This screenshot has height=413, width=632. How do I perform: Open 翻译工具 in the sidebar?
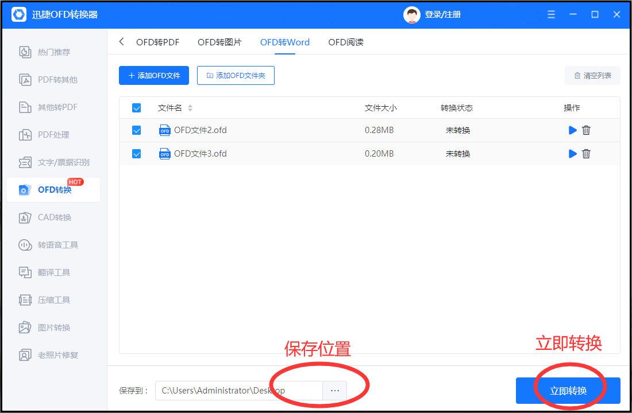point(53,272)
